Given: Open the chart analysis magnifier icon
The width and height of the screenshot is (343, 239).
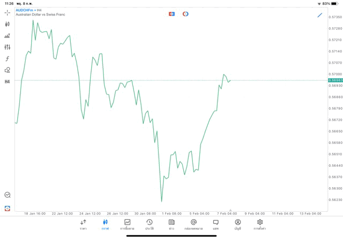Looking at the screenshot, I should (x=7, y=195).
